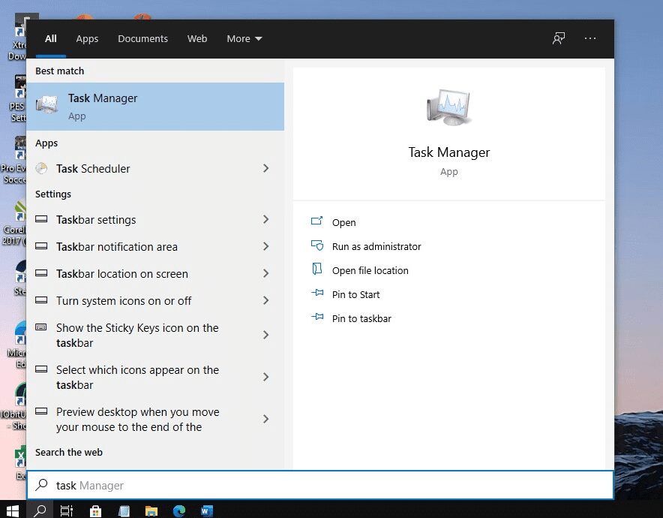Click the Taskbar settings icon

[41, 219]
